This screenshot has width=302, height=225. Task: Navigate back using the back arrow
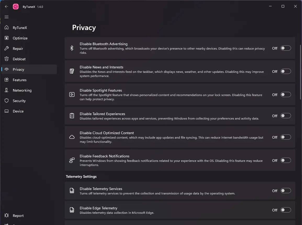pyautogui.click(x=6, y=7)
